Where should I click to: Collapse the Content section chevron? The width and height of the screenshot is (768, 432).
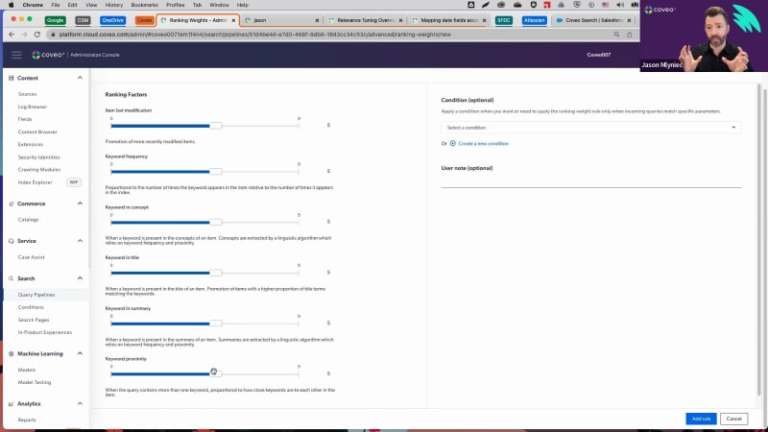(x=80, y=78)
